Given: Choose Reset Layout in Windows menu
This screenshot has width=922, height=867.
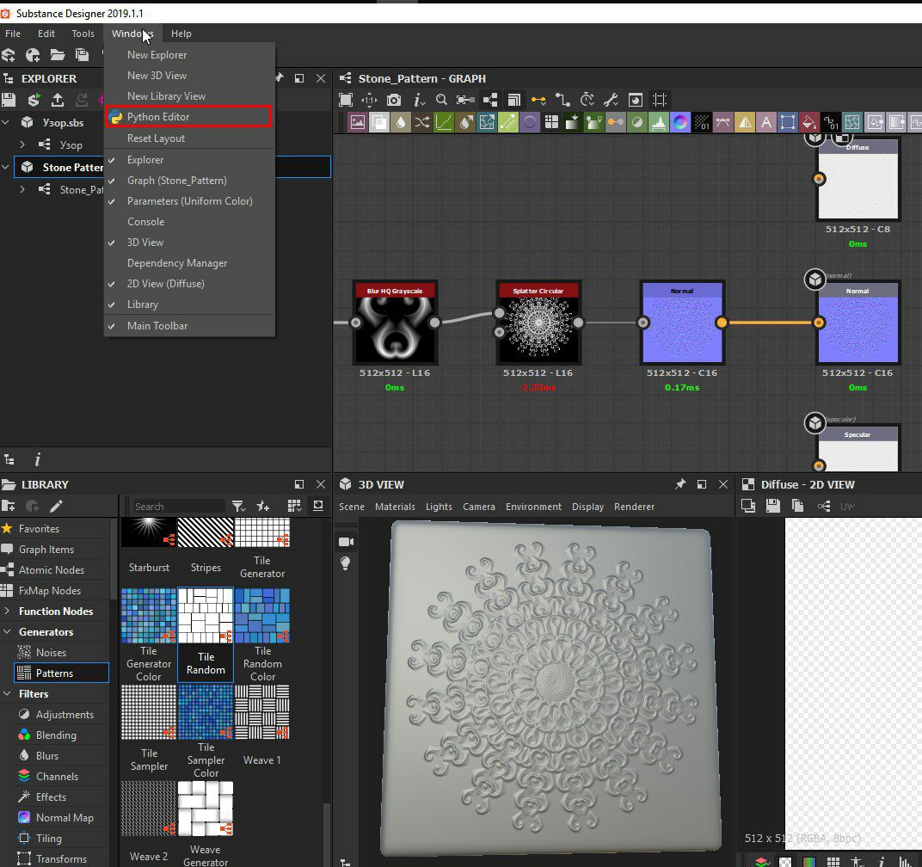Looking at the screenshot, I should (190, 138).
